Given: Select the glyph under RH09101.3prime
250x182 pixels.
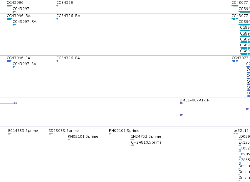Looking at the screenshot, I should tap(110, 134).
